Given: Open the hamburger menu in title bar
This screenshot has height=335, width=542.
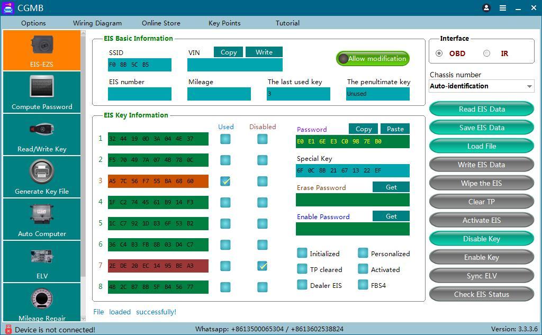Looking at the screenshot, I should click(503, 7).
